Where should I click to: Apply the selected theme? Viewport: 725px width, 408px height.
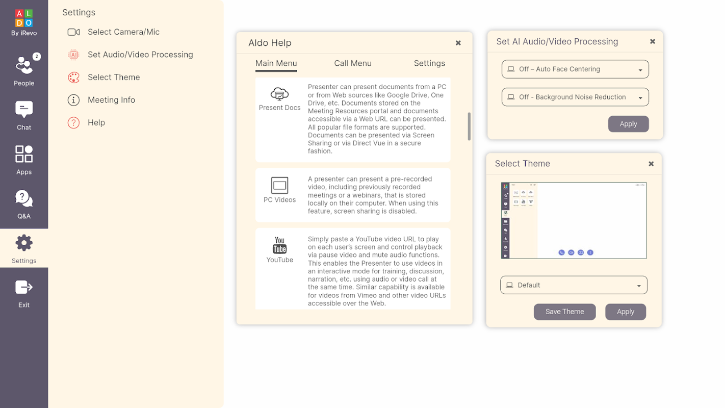tap(626, 312)
